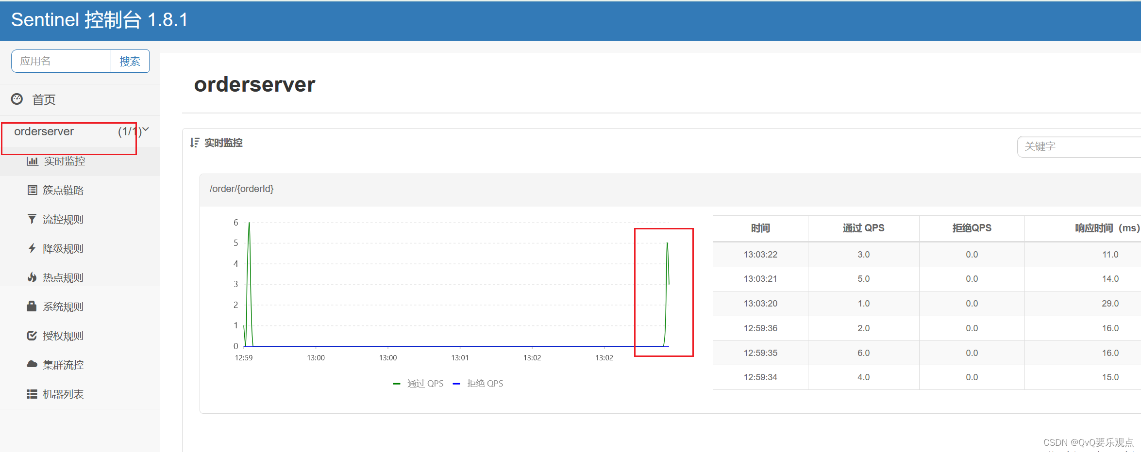Go to 流控规则 menu item
The height and width of the screenshot is (452, 1141).
(63, 219)
